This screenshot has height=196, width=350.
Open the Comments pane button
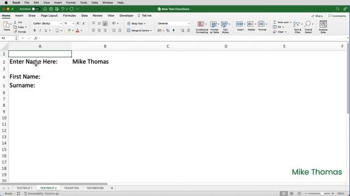click(x=337, y=16)
